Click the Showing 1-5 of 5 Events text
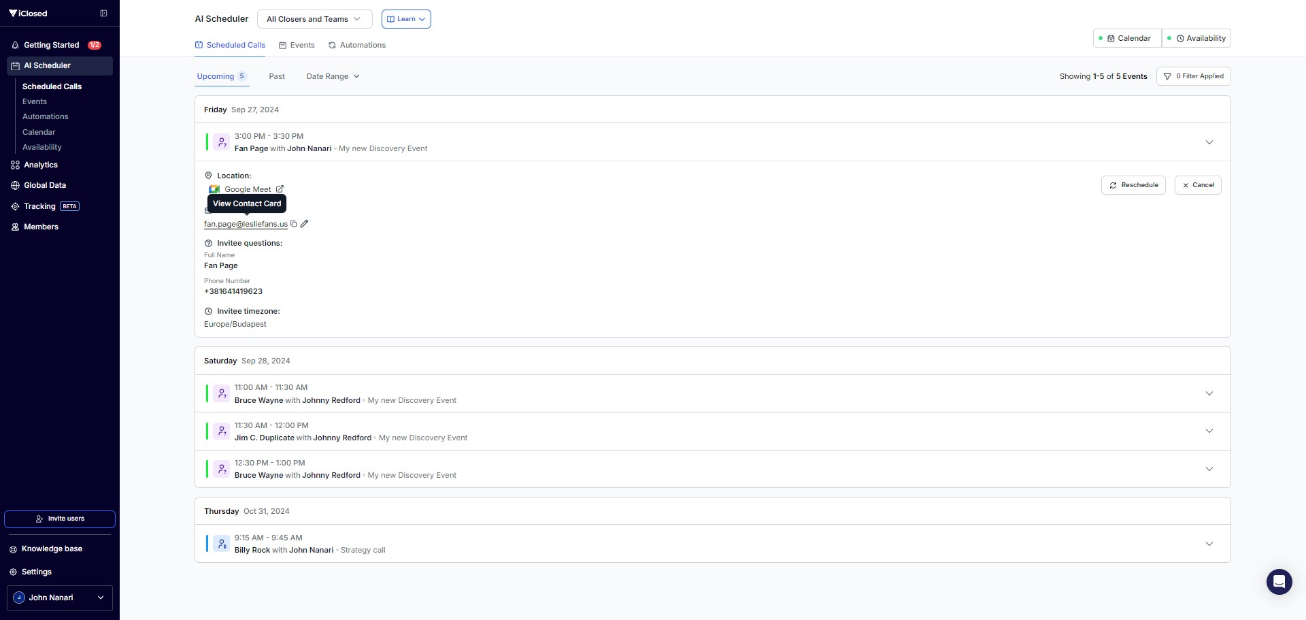 click(x=1103, y=76)
